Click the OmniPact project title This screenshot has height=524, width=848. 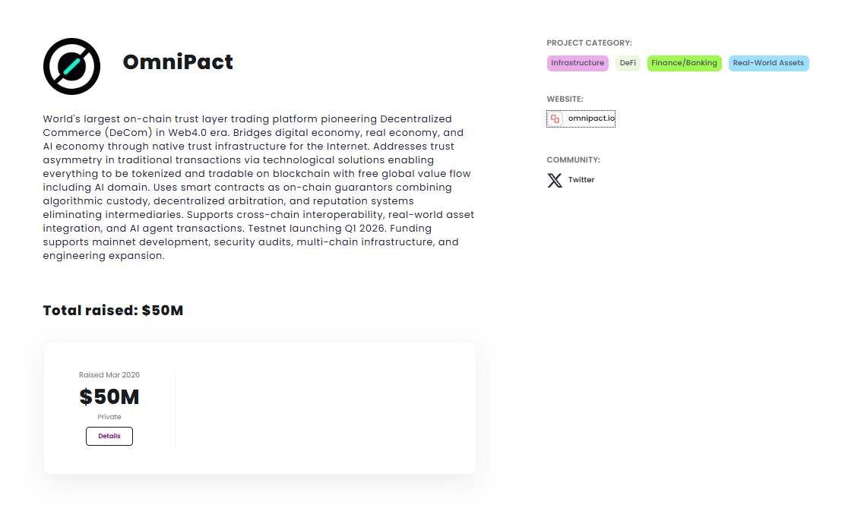[x=178, y=62]
